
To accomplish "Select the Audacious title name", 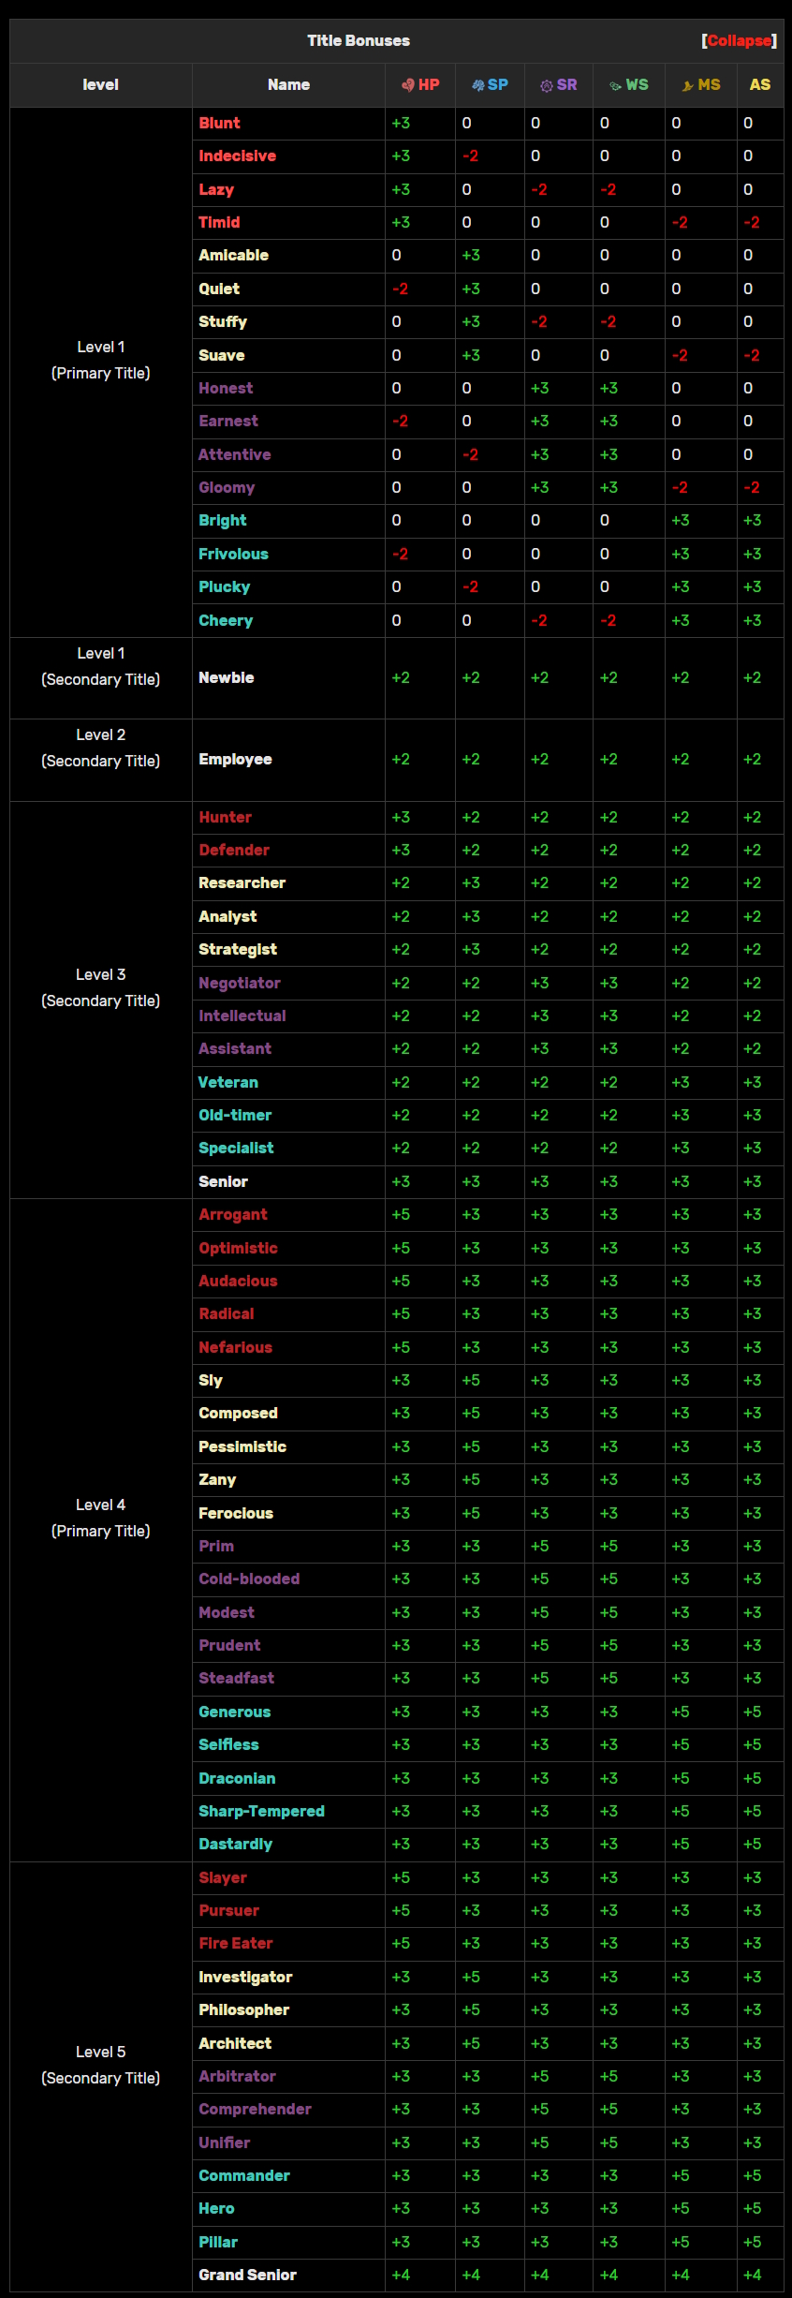I will pyautogui.click(x=238, y=1282).
